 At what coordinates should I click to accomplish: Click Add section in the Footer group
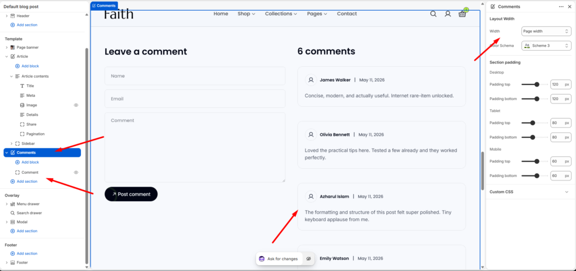click(24, 254)
